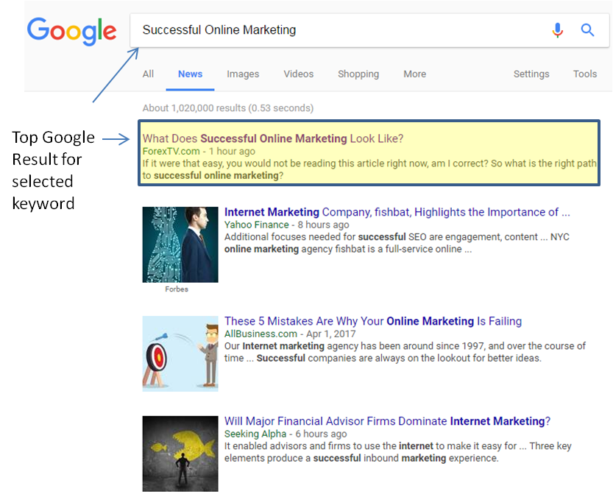Open 'What Does Successful Online Marketing Look Like?' result

[x=273, y=138]
